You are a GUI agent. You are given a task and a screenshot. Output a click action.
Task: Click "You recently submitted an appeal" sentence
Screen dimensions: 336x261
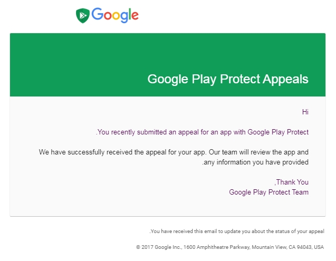(x=203, y=132)
